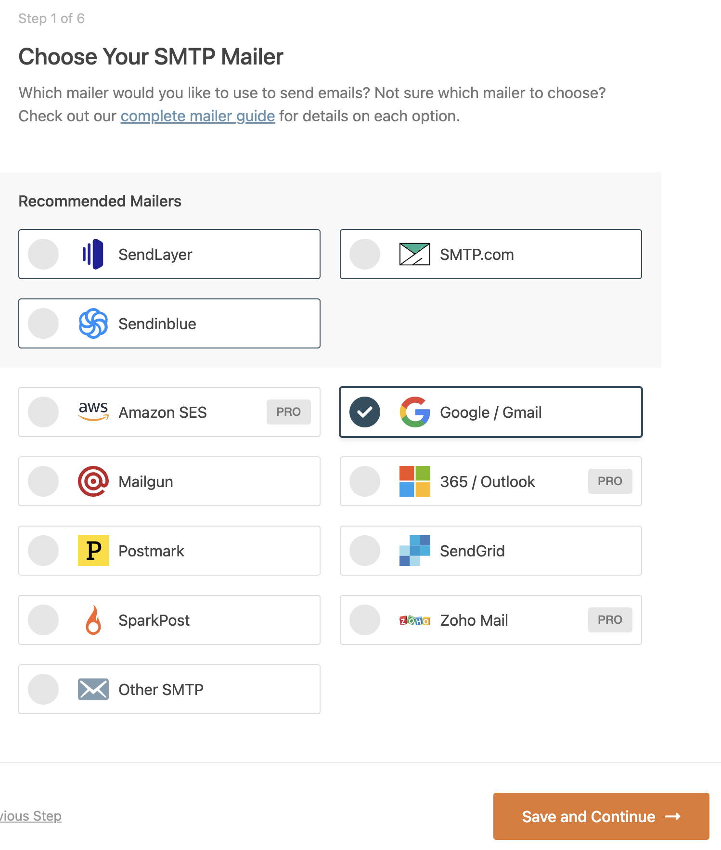The image size is (721, 850).
Task: Click the Amazon SES label text
Action: tap(163, 412)
